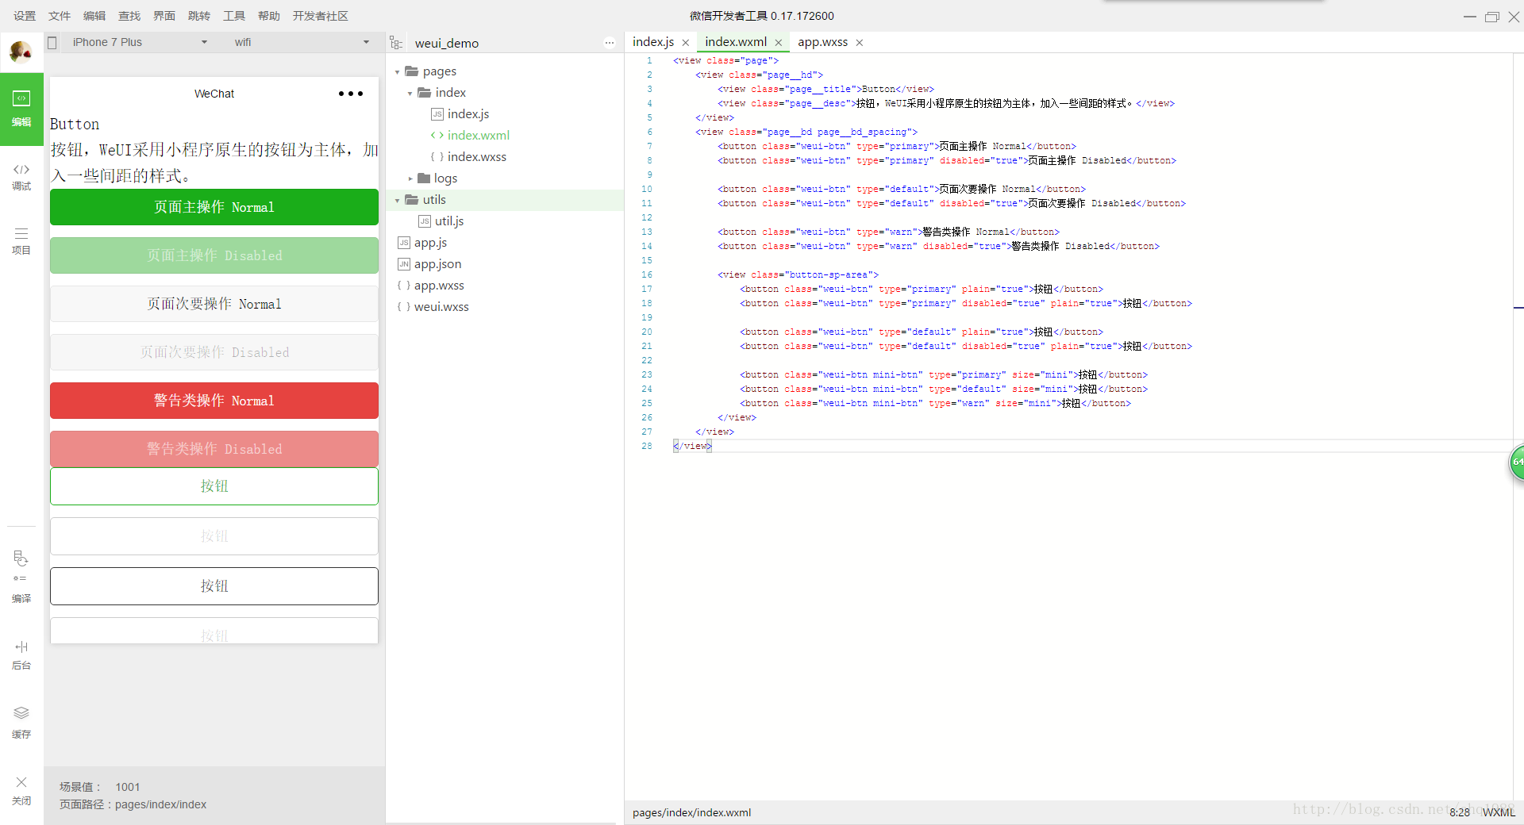
Task: Open app.js from the file tree
Action: 430,243
